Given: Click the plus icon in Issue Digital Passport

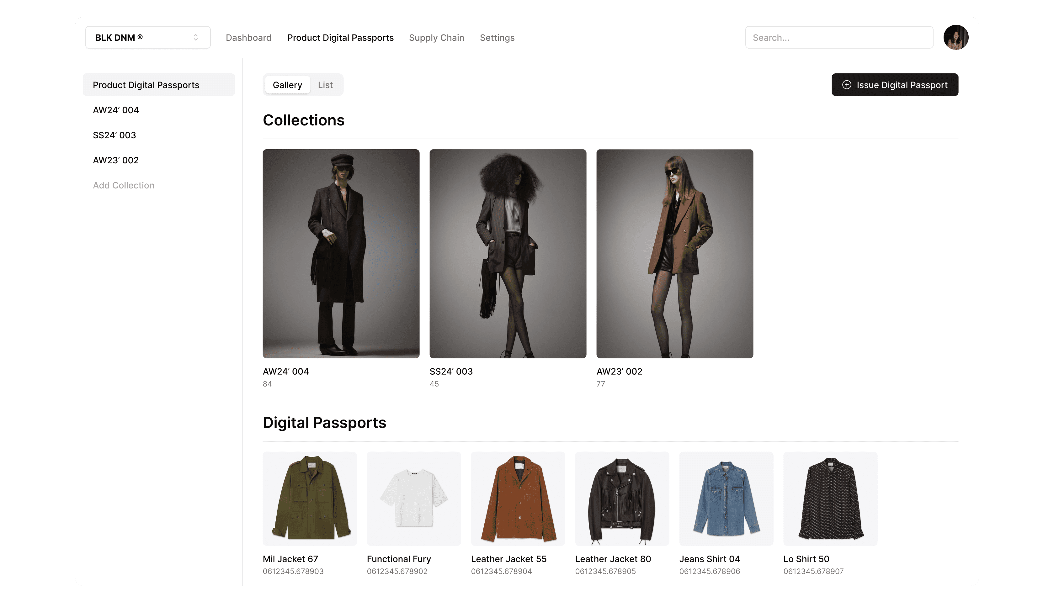Looking at the screenshot, I should tap(847, 85).
